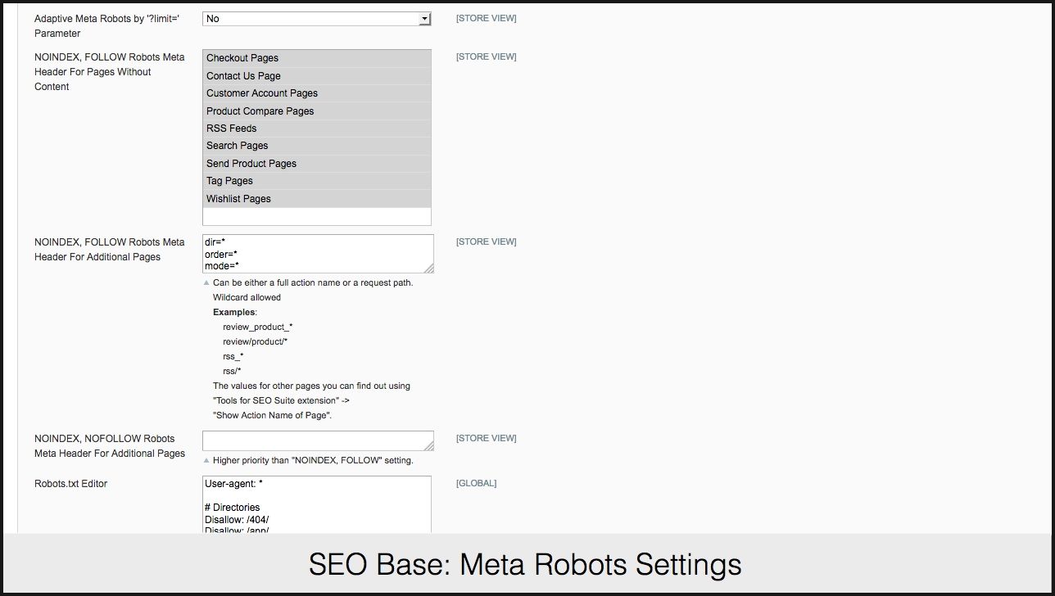1055x596 pixels.
Task: Open the Adaptive Meta Robots '?limit=' dropdown
Action: point(316,19)
